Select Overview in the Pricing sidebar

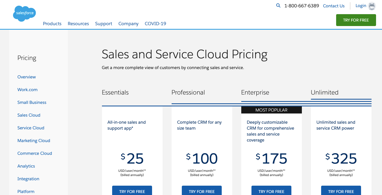[x=27, y=77]
